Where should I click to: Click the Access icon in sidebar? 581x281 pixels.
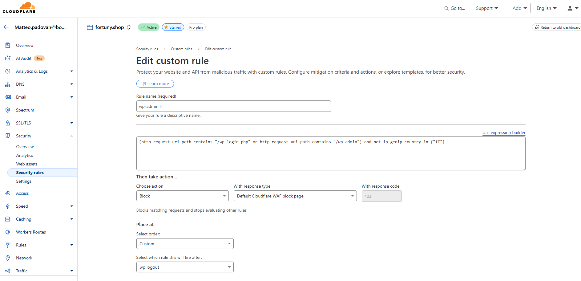click(x=8, y=193)
